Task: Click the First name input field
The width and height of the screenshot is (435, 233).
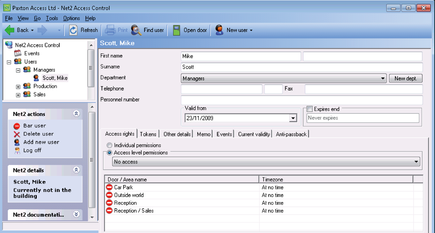Action: 240,56
